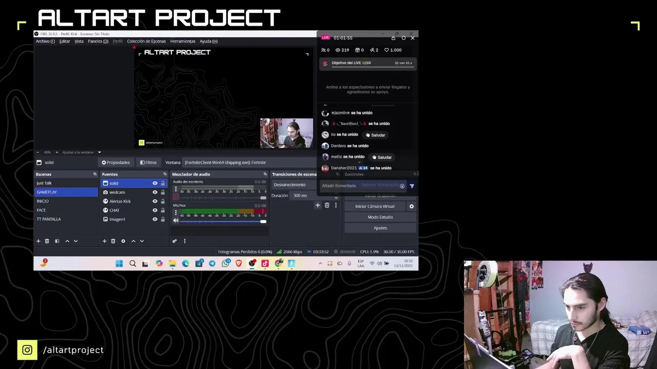Undock the Mezclador de audio panel
This screenshot has height=369, width=657.
[x=265, y=174]
